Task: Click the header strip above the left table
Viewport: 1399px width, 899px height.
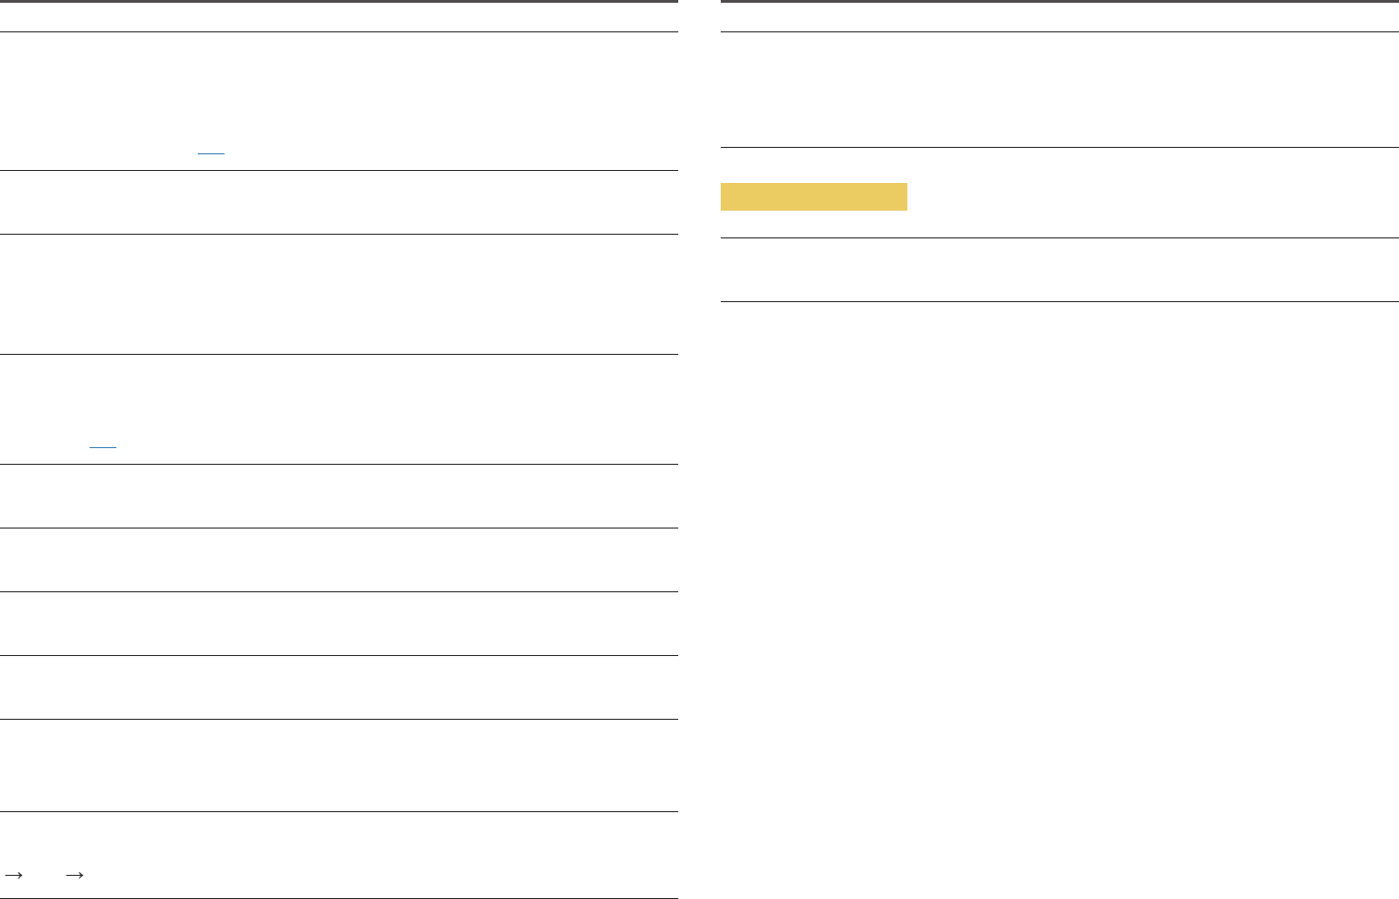Action: [x=338, y=17]
